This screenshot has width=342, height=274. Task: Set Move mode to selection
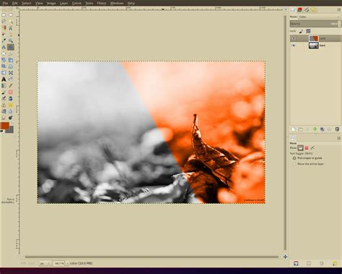pos(307,147)
